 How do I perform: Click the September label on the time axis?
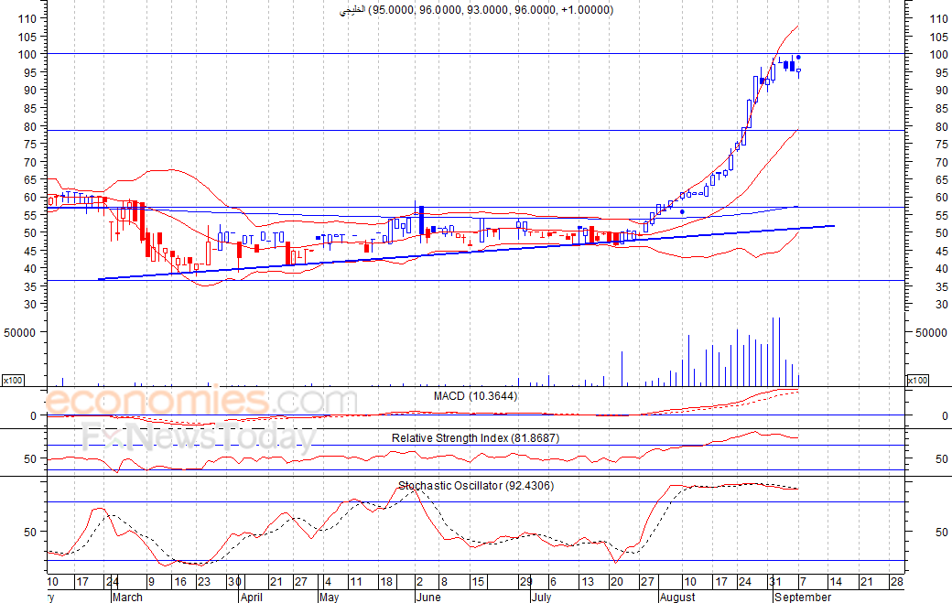tap(803, 597)
